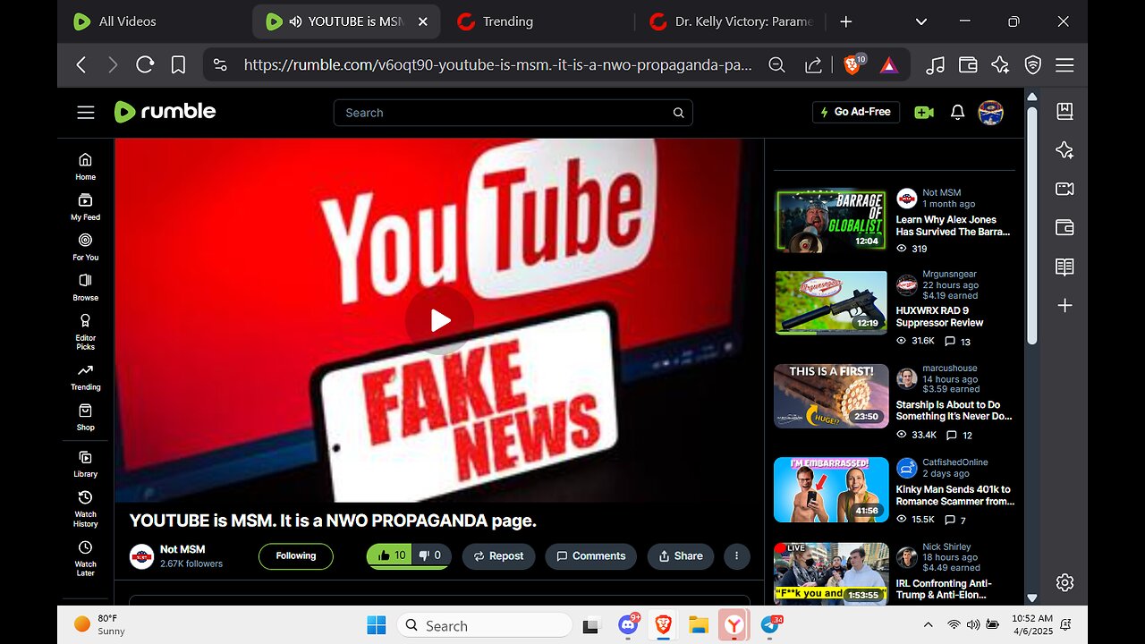
Task: Open Watch History in the sidebar
Action: coord(85,508)
